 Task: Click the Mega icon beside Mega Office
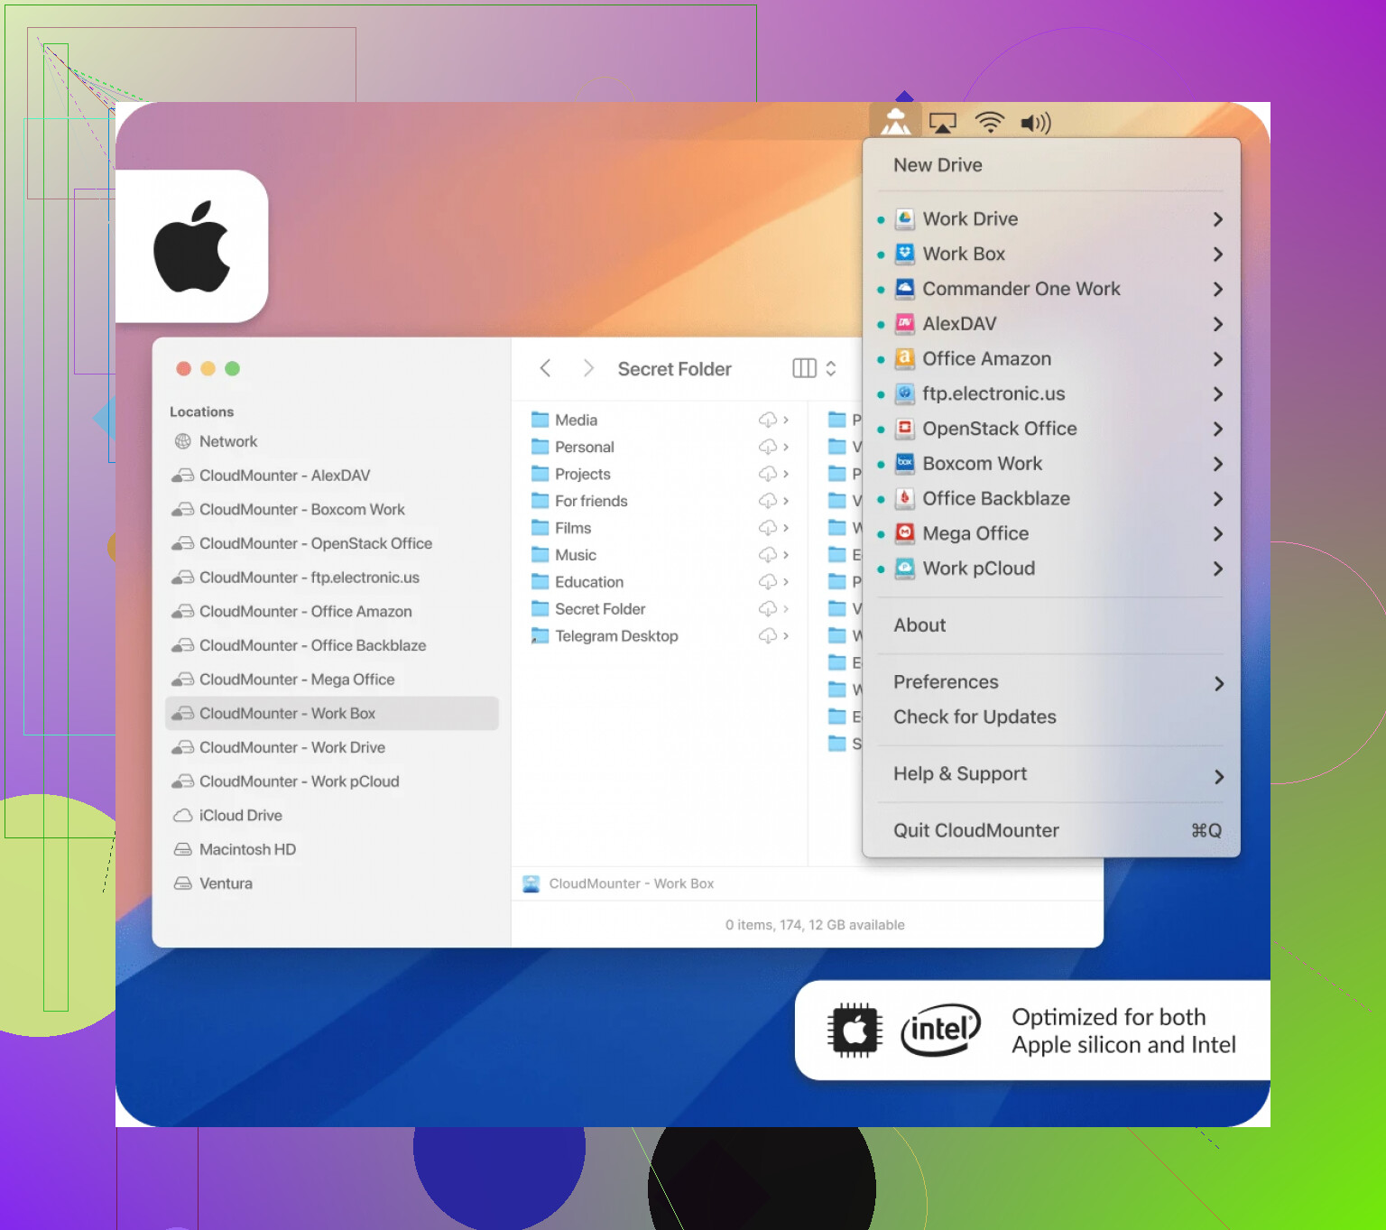point(905,533)
